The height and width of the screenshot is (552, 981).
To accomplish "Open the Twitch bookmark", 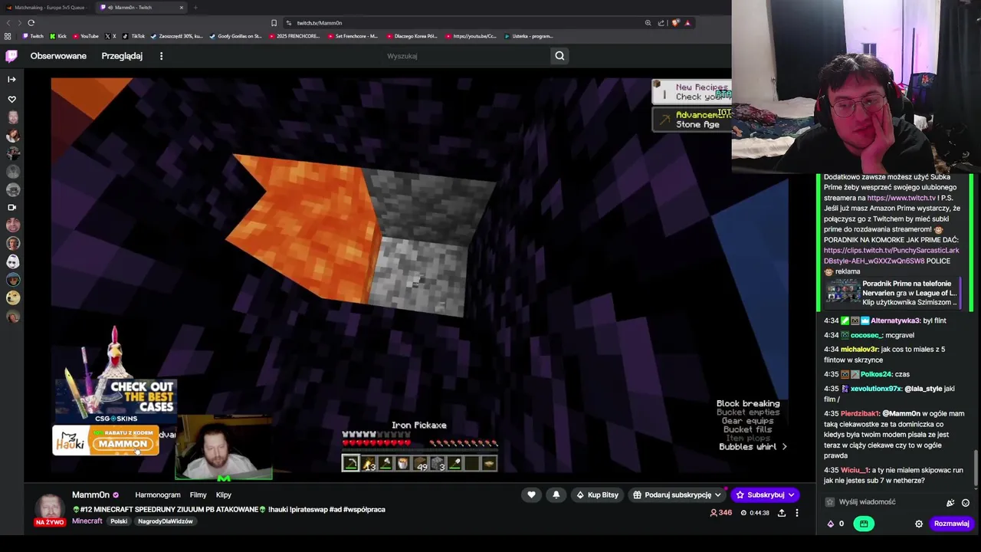I will [x=33, y=36].
